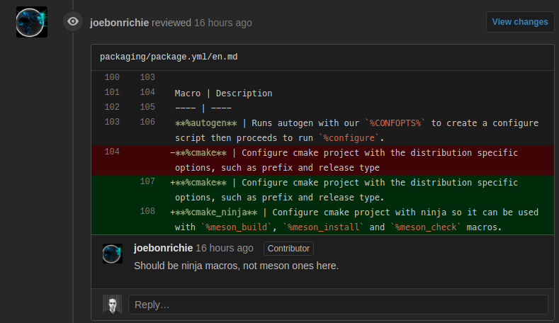
Task: Click the 'Macro | Description' diff line
Action: pyautogui.click(x=322, y=93)
